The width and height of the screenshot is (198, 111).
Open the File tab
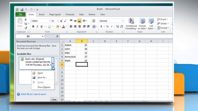coord(20,14)
